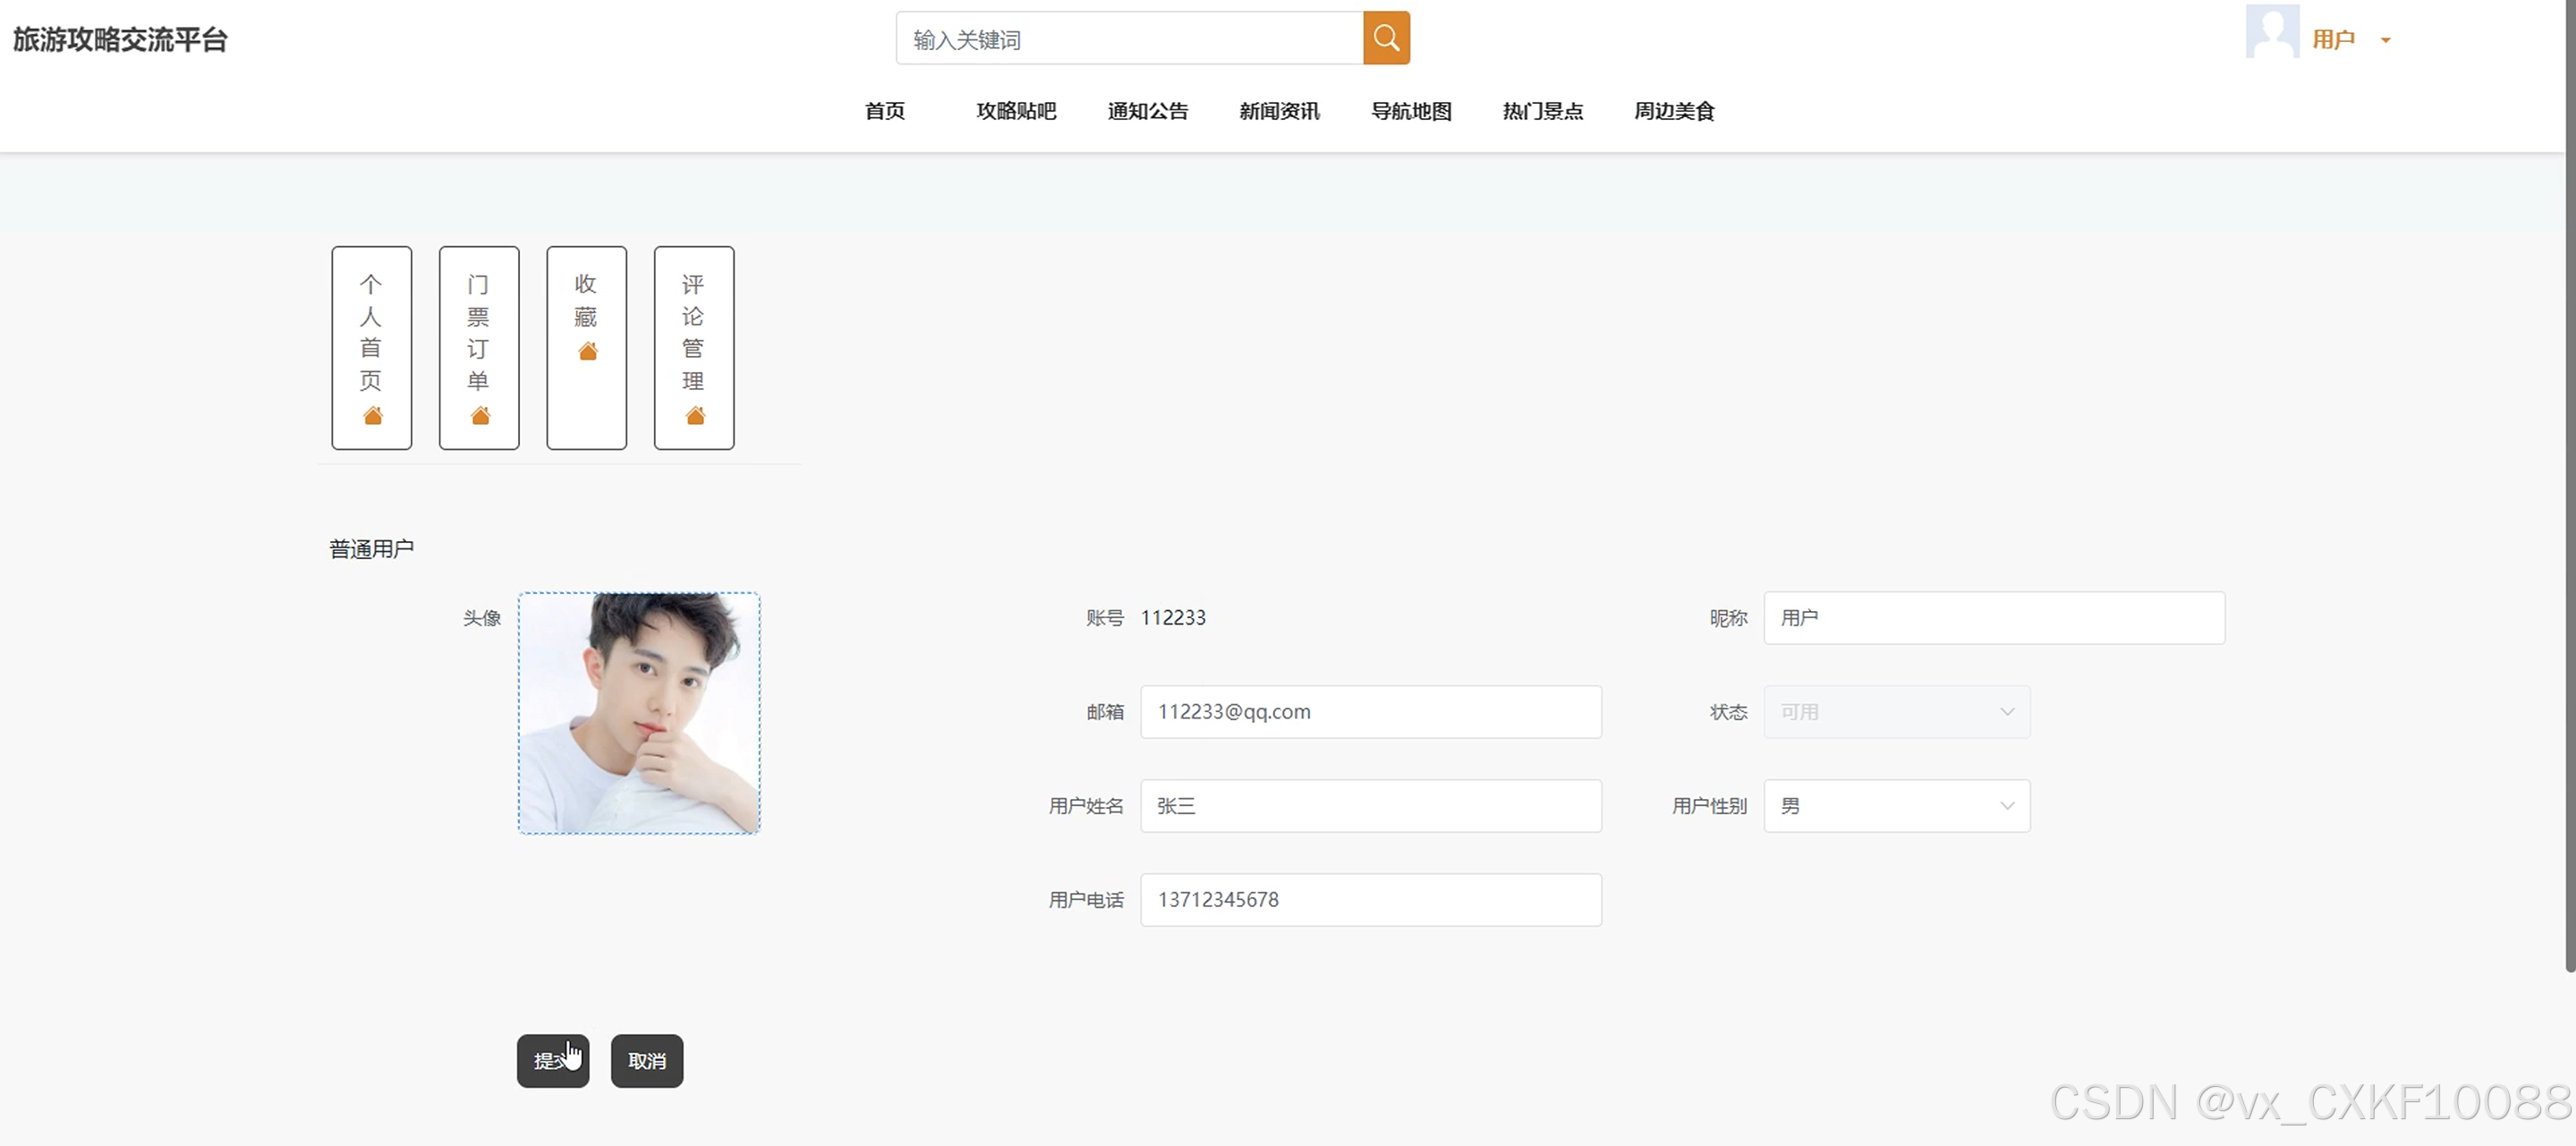
Task: Click the user avatar icon in header
Action: tap(2271, 32)
